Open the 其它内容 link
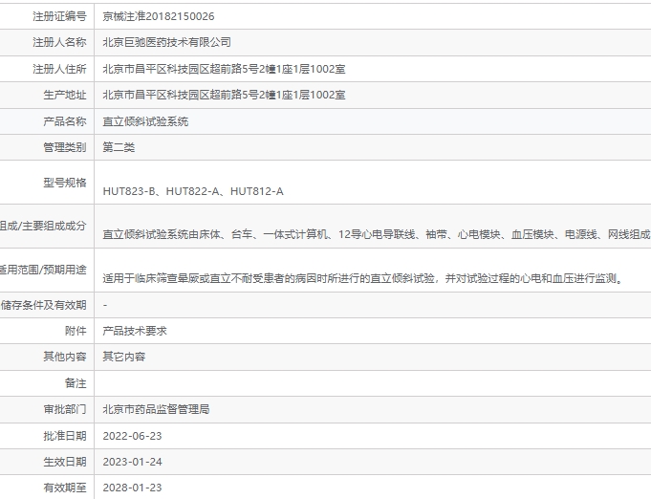 (x=123, y=357)
